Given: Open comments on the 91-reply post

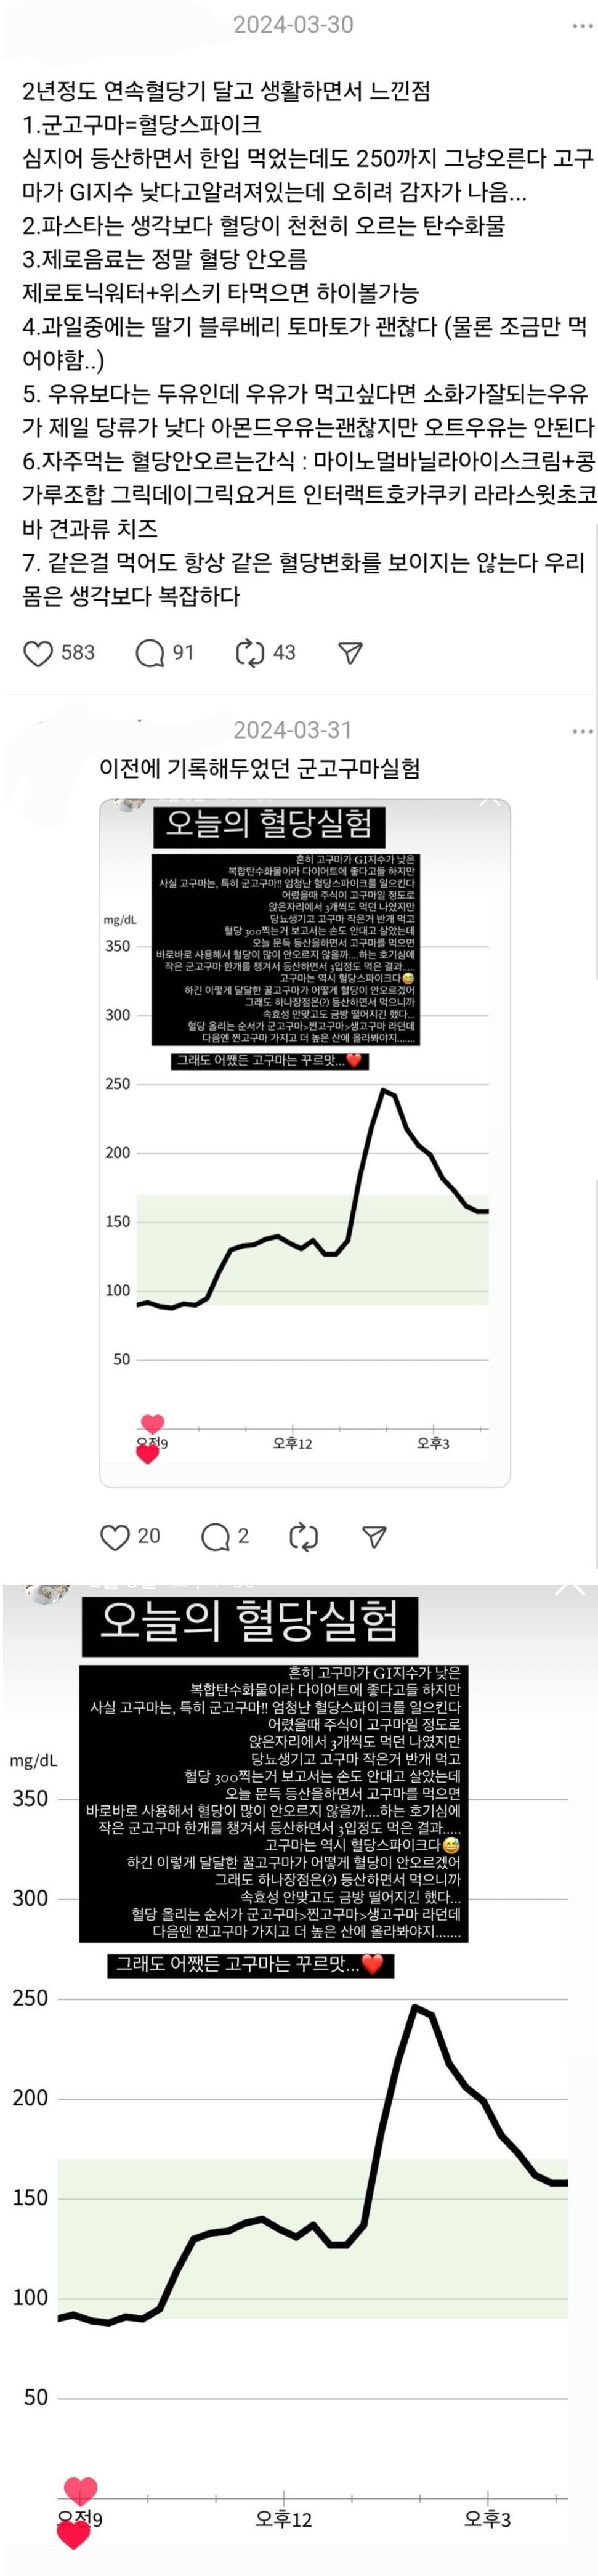Looking at the screenshot, I should (150, 653).
